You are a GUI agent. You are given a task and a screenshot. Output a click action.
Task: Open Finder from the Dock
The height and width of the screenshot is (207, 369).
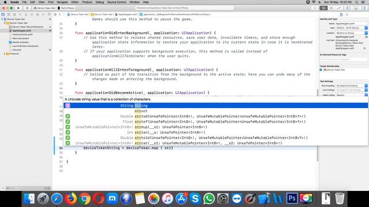(29, 199)
